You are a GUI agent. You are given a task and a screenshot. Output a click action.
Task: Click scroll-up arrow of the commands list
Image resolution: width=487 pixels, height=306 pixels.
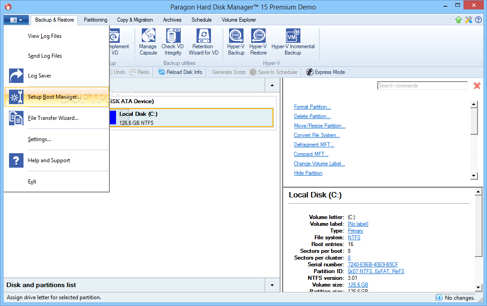tap(473, 105)
